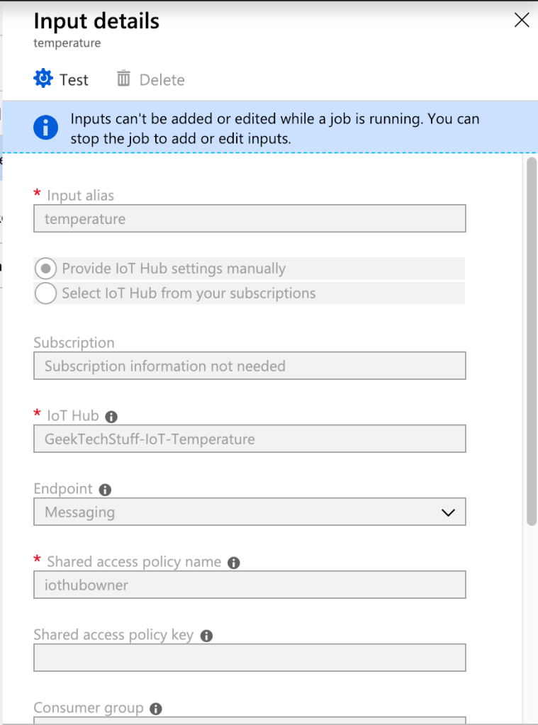
Task: Click the Shared access policy key field
Action: click(250, 658)
